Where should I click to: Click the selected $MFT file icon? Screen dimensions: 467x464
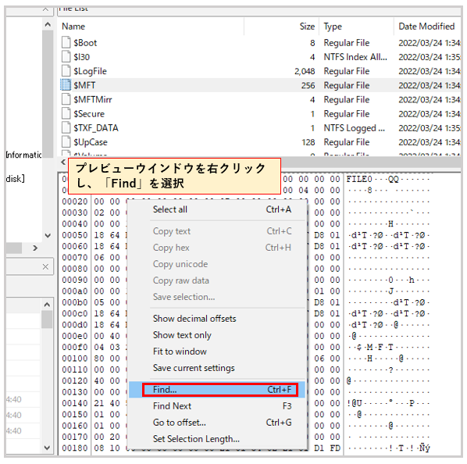pyautogui.click(x=66, y=85)
